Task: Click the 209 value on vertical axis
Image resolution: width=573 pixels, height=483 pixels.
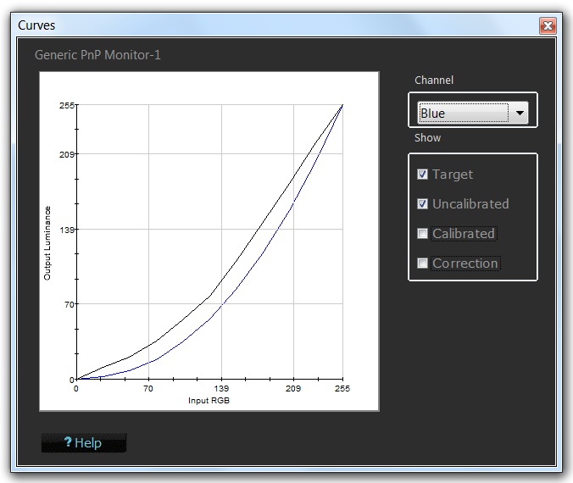Action: [66, 154]
